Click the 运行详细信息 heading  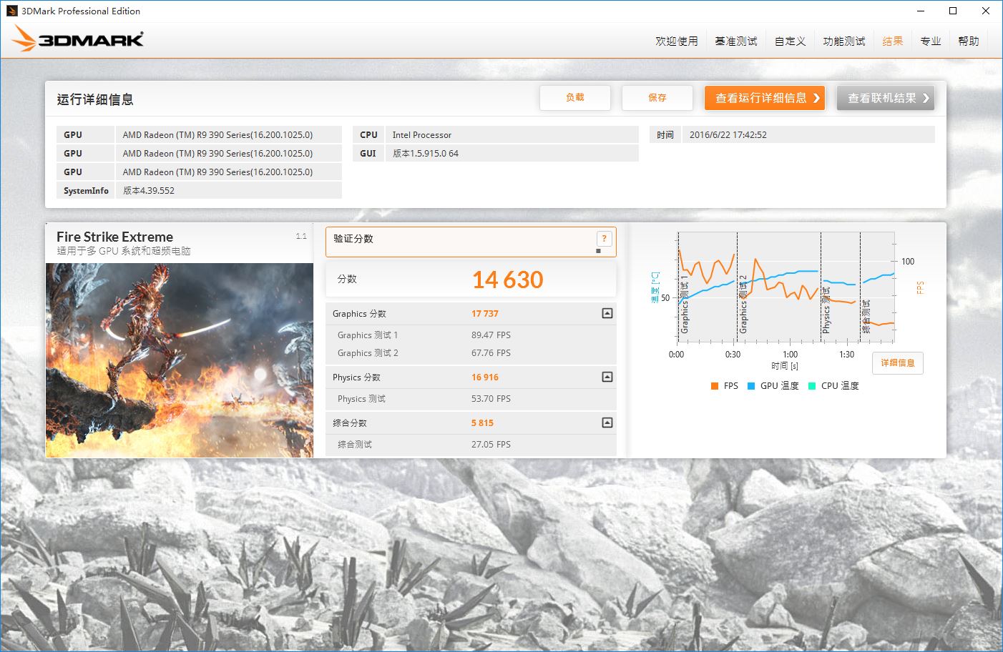(x=95, y=99)
